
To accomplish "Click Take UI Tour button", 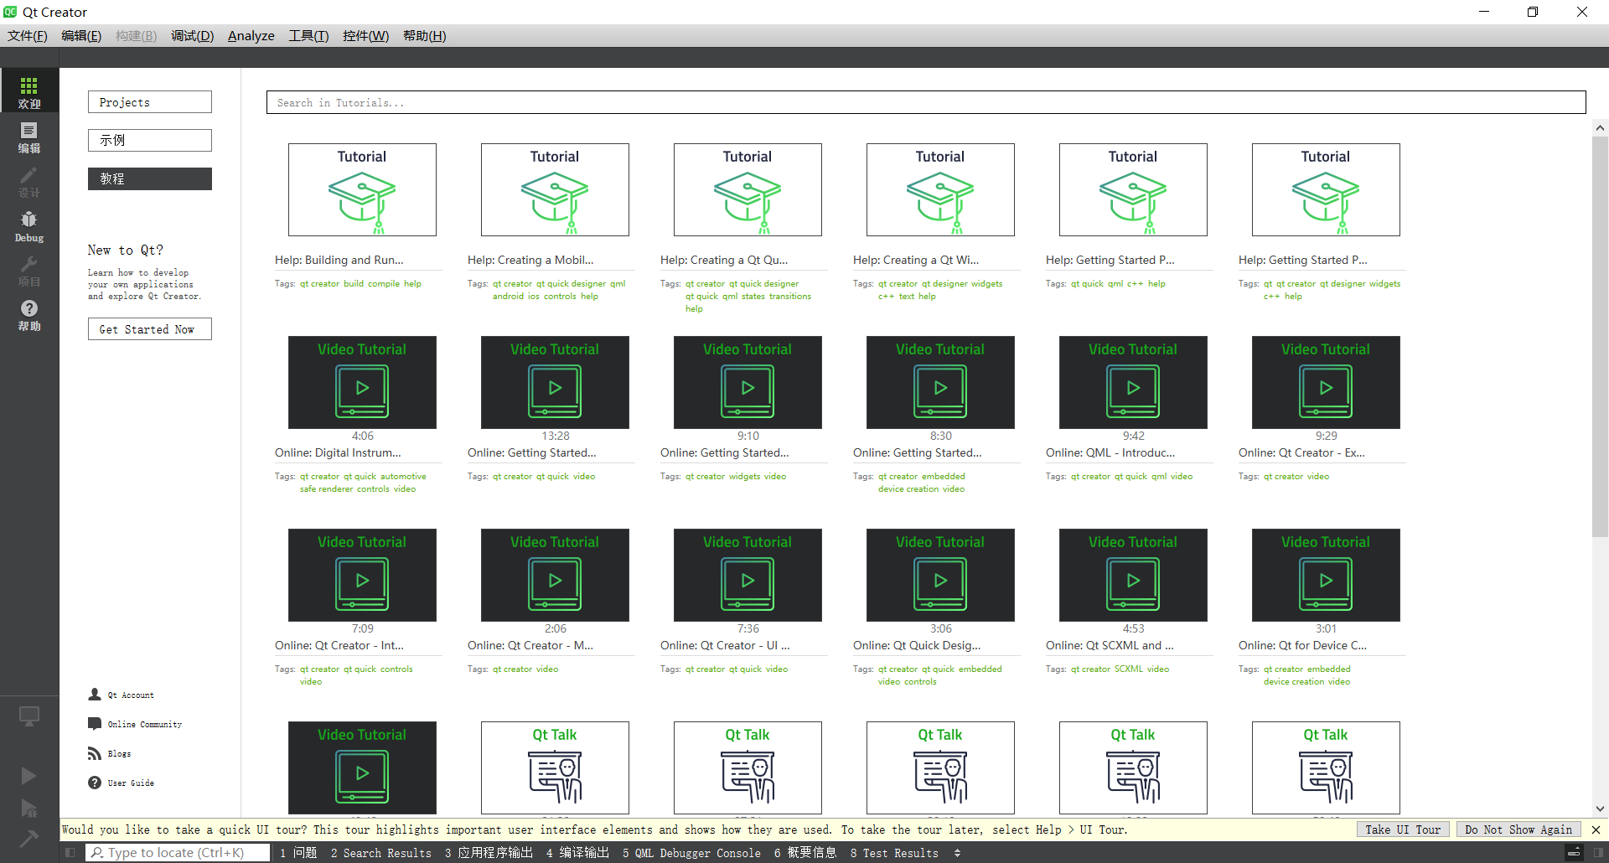I will pyautogui.click(x=1403, y=829).
